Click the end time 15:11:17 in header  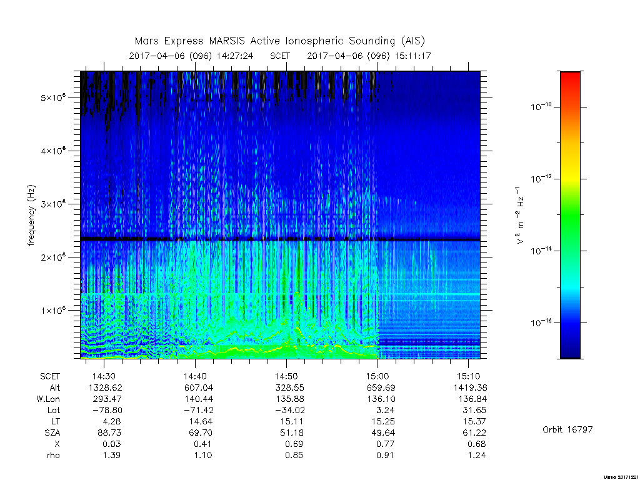[412, 56]
